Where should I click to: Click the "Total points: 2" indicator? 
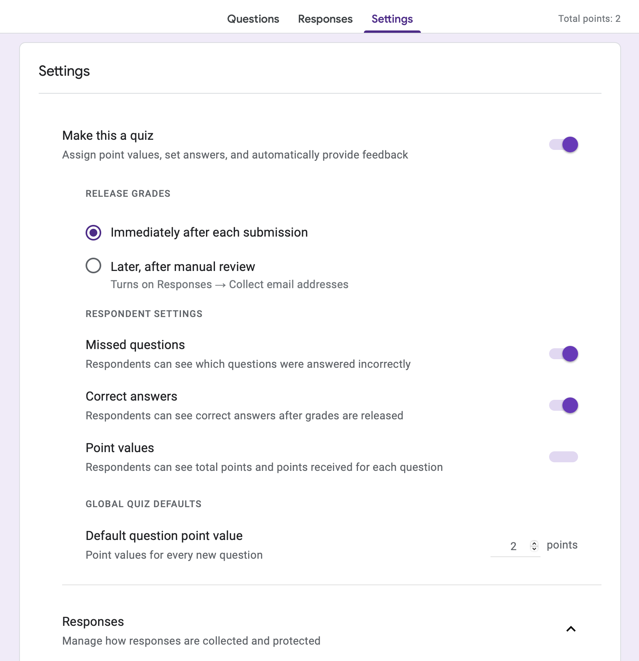[589, 18]
